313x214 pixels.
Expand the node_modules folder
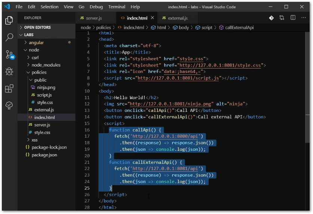[x=46, y=65]
